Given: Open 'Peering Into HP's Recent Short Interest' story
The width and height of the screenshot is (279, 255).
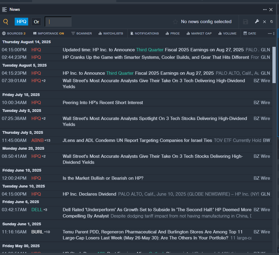Looking at the screenshot, I should (103, 103).
